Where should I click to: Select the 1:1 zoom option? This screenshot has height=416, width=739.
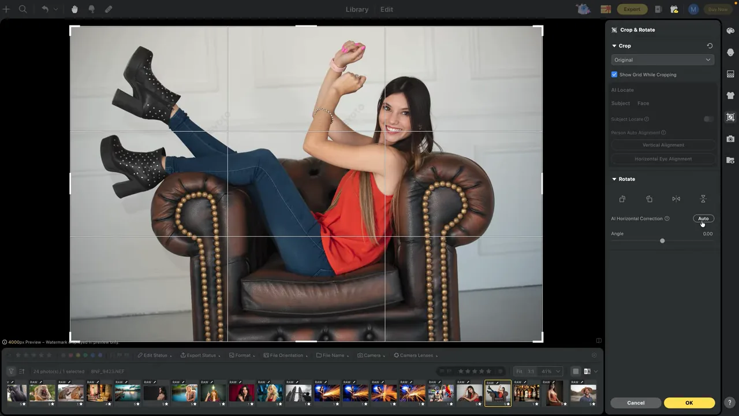click(x=531, y=372)
